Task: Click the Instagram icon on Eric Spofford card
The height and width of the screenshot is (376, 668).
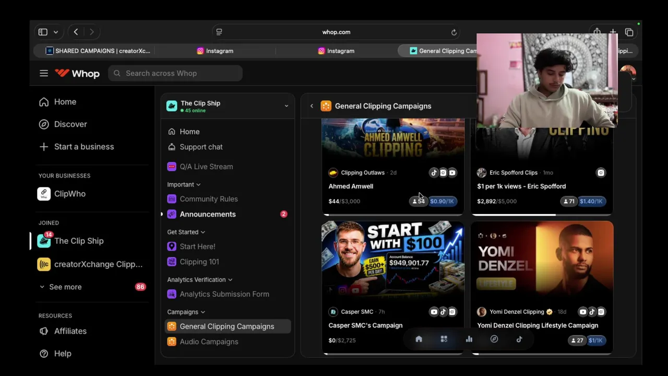Action: 601,172
